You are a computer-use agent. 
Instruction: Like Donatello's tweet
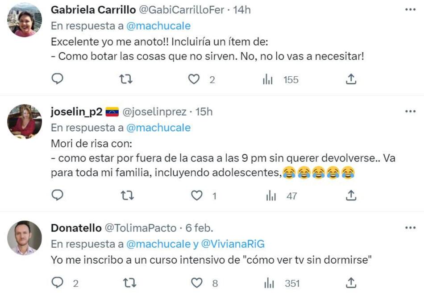point(197,283)
